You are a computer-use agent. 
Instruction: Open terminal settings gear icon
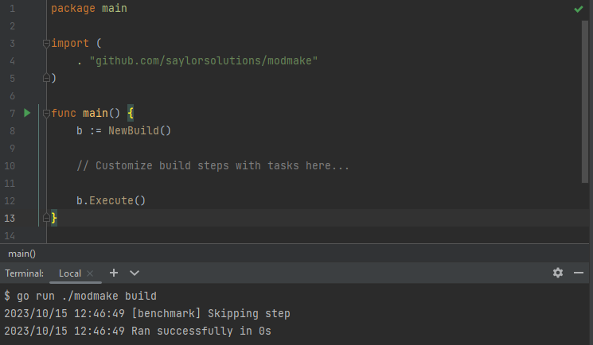click(x=557, y=273)
